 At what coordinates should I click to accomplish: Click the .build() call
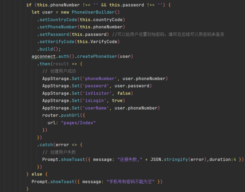tap(49, 49)
